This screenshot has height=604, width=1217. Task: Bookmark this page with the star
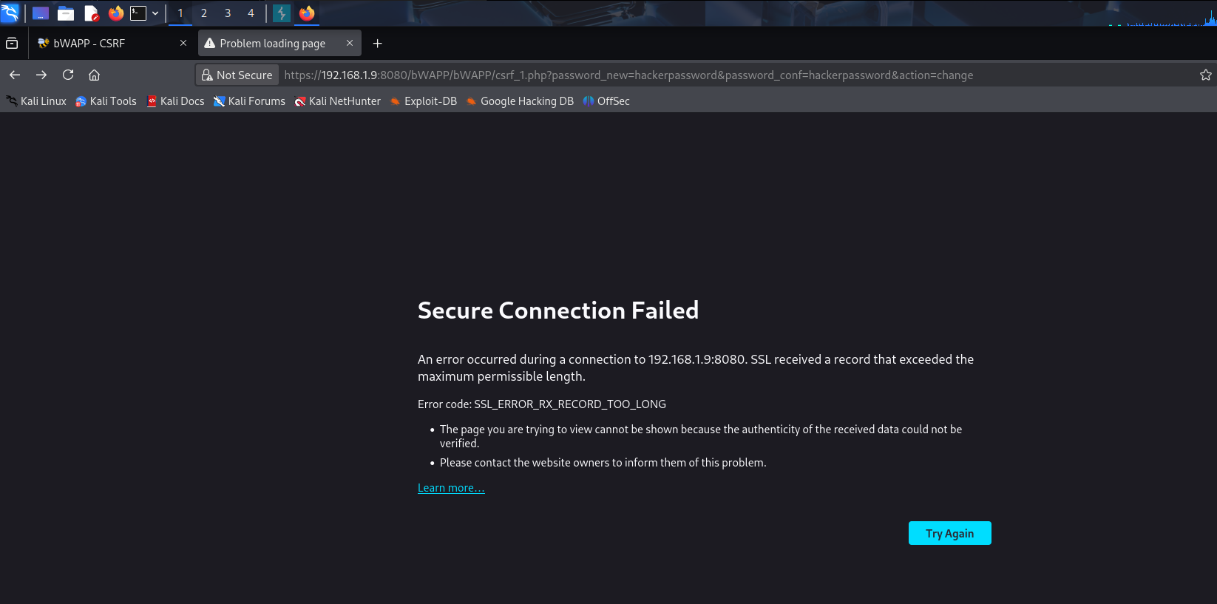1205,75
